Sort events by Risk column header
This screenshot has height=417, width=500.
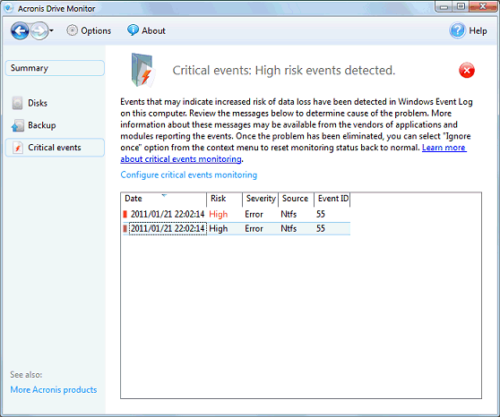click(x=225, y=199)
